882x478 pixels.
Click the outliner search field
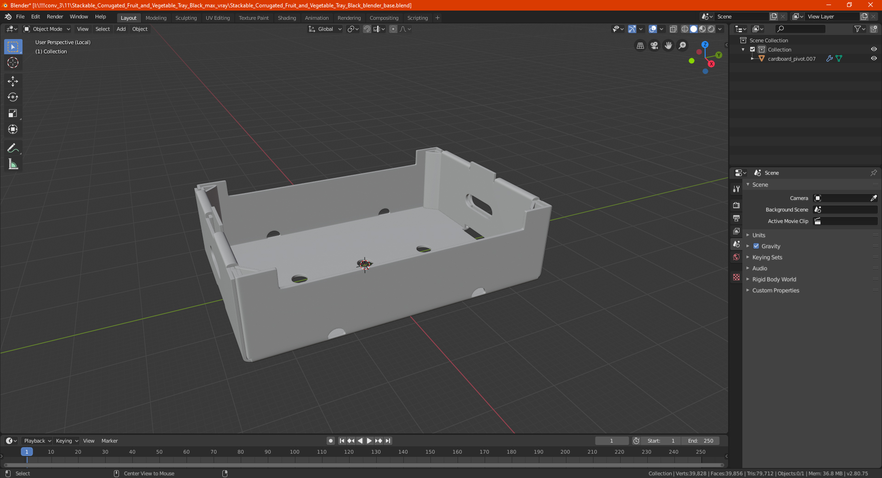(800, 29)
